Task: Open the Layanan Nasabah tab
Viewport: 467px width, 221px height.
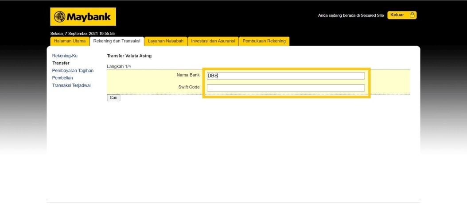Action: click(x=165, y=41)
